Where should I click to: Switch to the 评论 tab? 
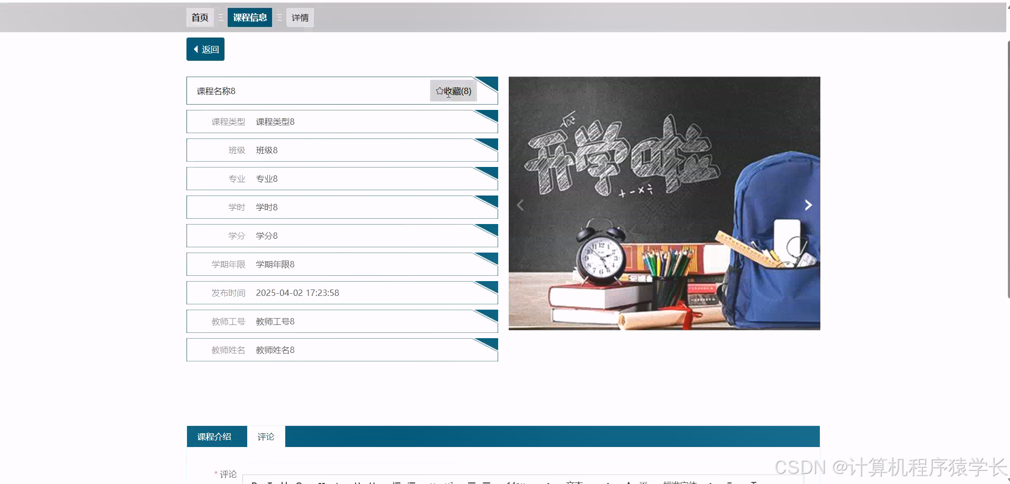click(266, 436)
